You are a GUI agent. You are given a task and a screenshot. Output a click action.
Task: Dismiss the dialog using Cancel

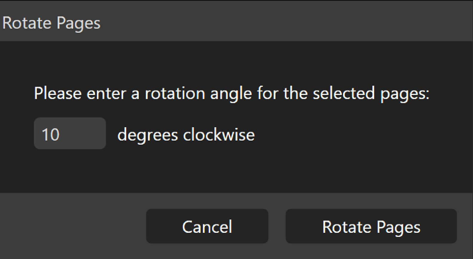207,226
